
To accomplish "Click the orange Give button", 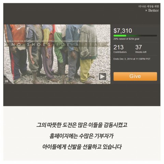I will point(135,76).
